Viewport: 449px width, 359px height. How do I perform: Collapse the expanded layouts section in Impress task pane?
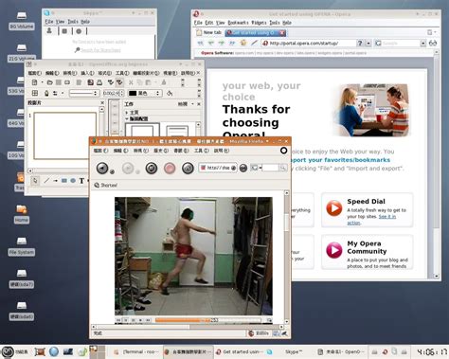coord(127,119)
